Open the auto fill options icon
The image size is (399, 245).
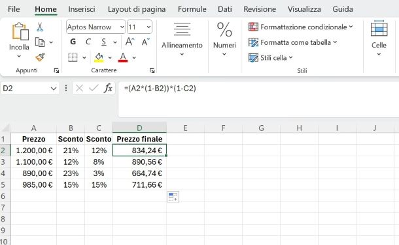tap(173, 197)
